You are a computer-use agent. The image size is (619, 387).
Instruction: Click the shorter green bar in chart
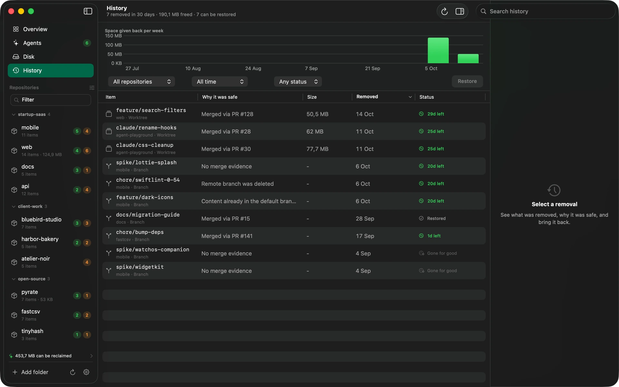pyautogui.click(x=468, y=59)
